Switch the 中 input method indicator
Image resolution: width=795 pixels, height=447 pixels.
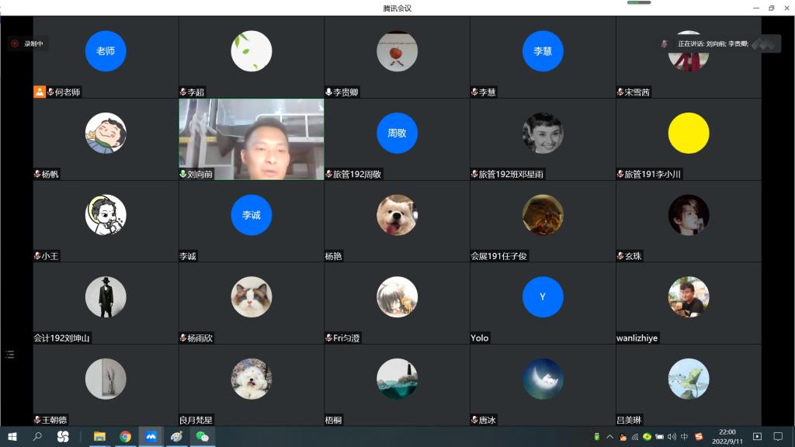point(684,437)
